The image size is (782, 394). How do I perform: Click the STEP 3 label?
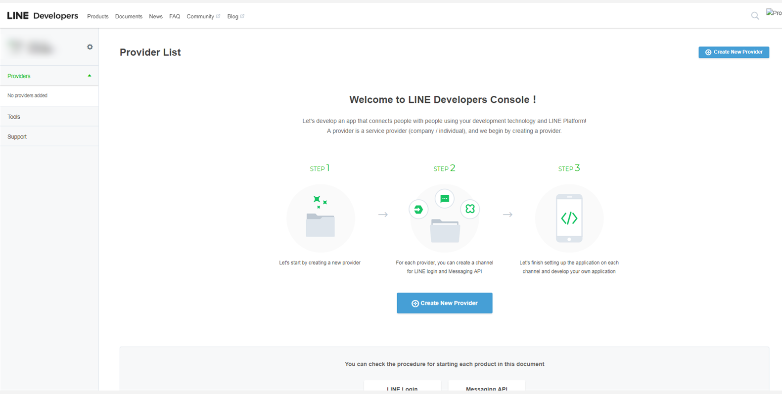coord(569,168)
